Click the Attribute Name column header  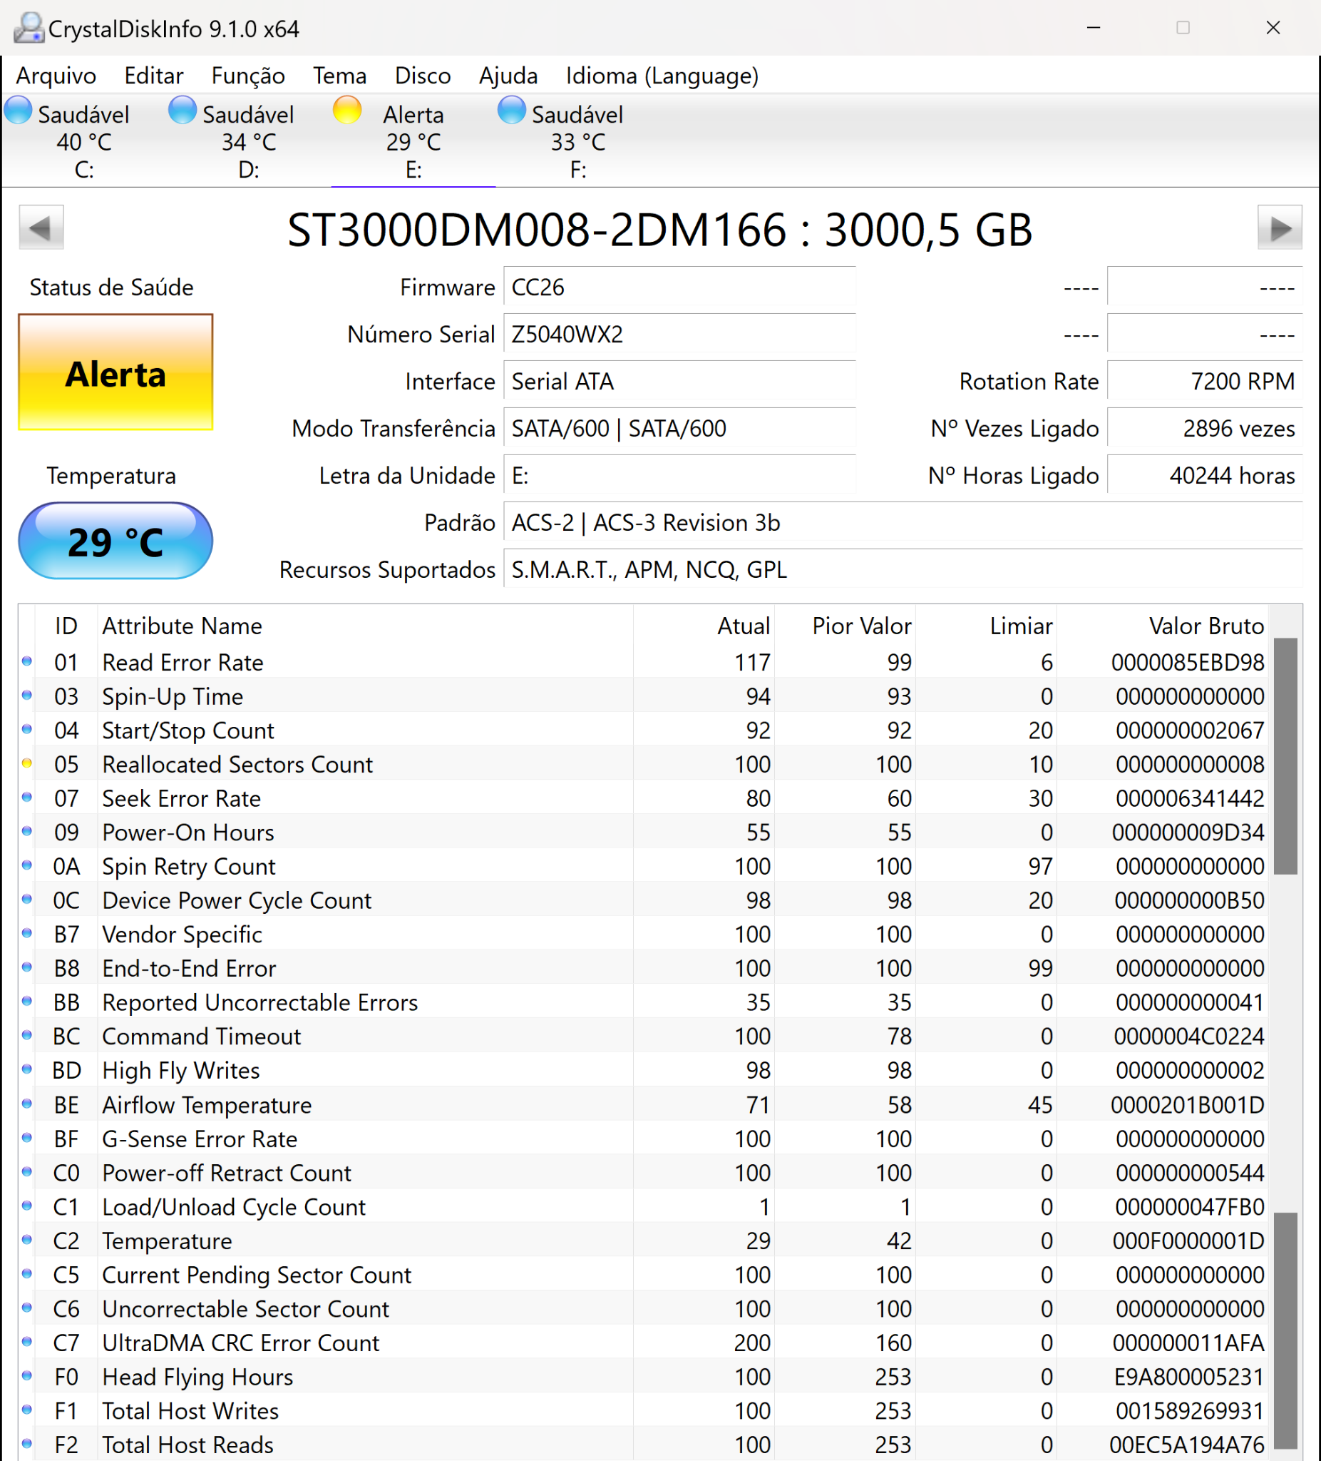click(x=366, y=626)
